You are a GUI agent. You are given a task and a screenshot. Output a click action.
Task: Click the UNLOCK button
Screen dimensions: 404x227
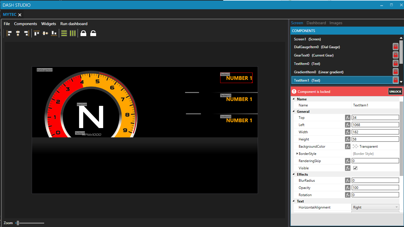pyautogui.click(x=395, y=91)
